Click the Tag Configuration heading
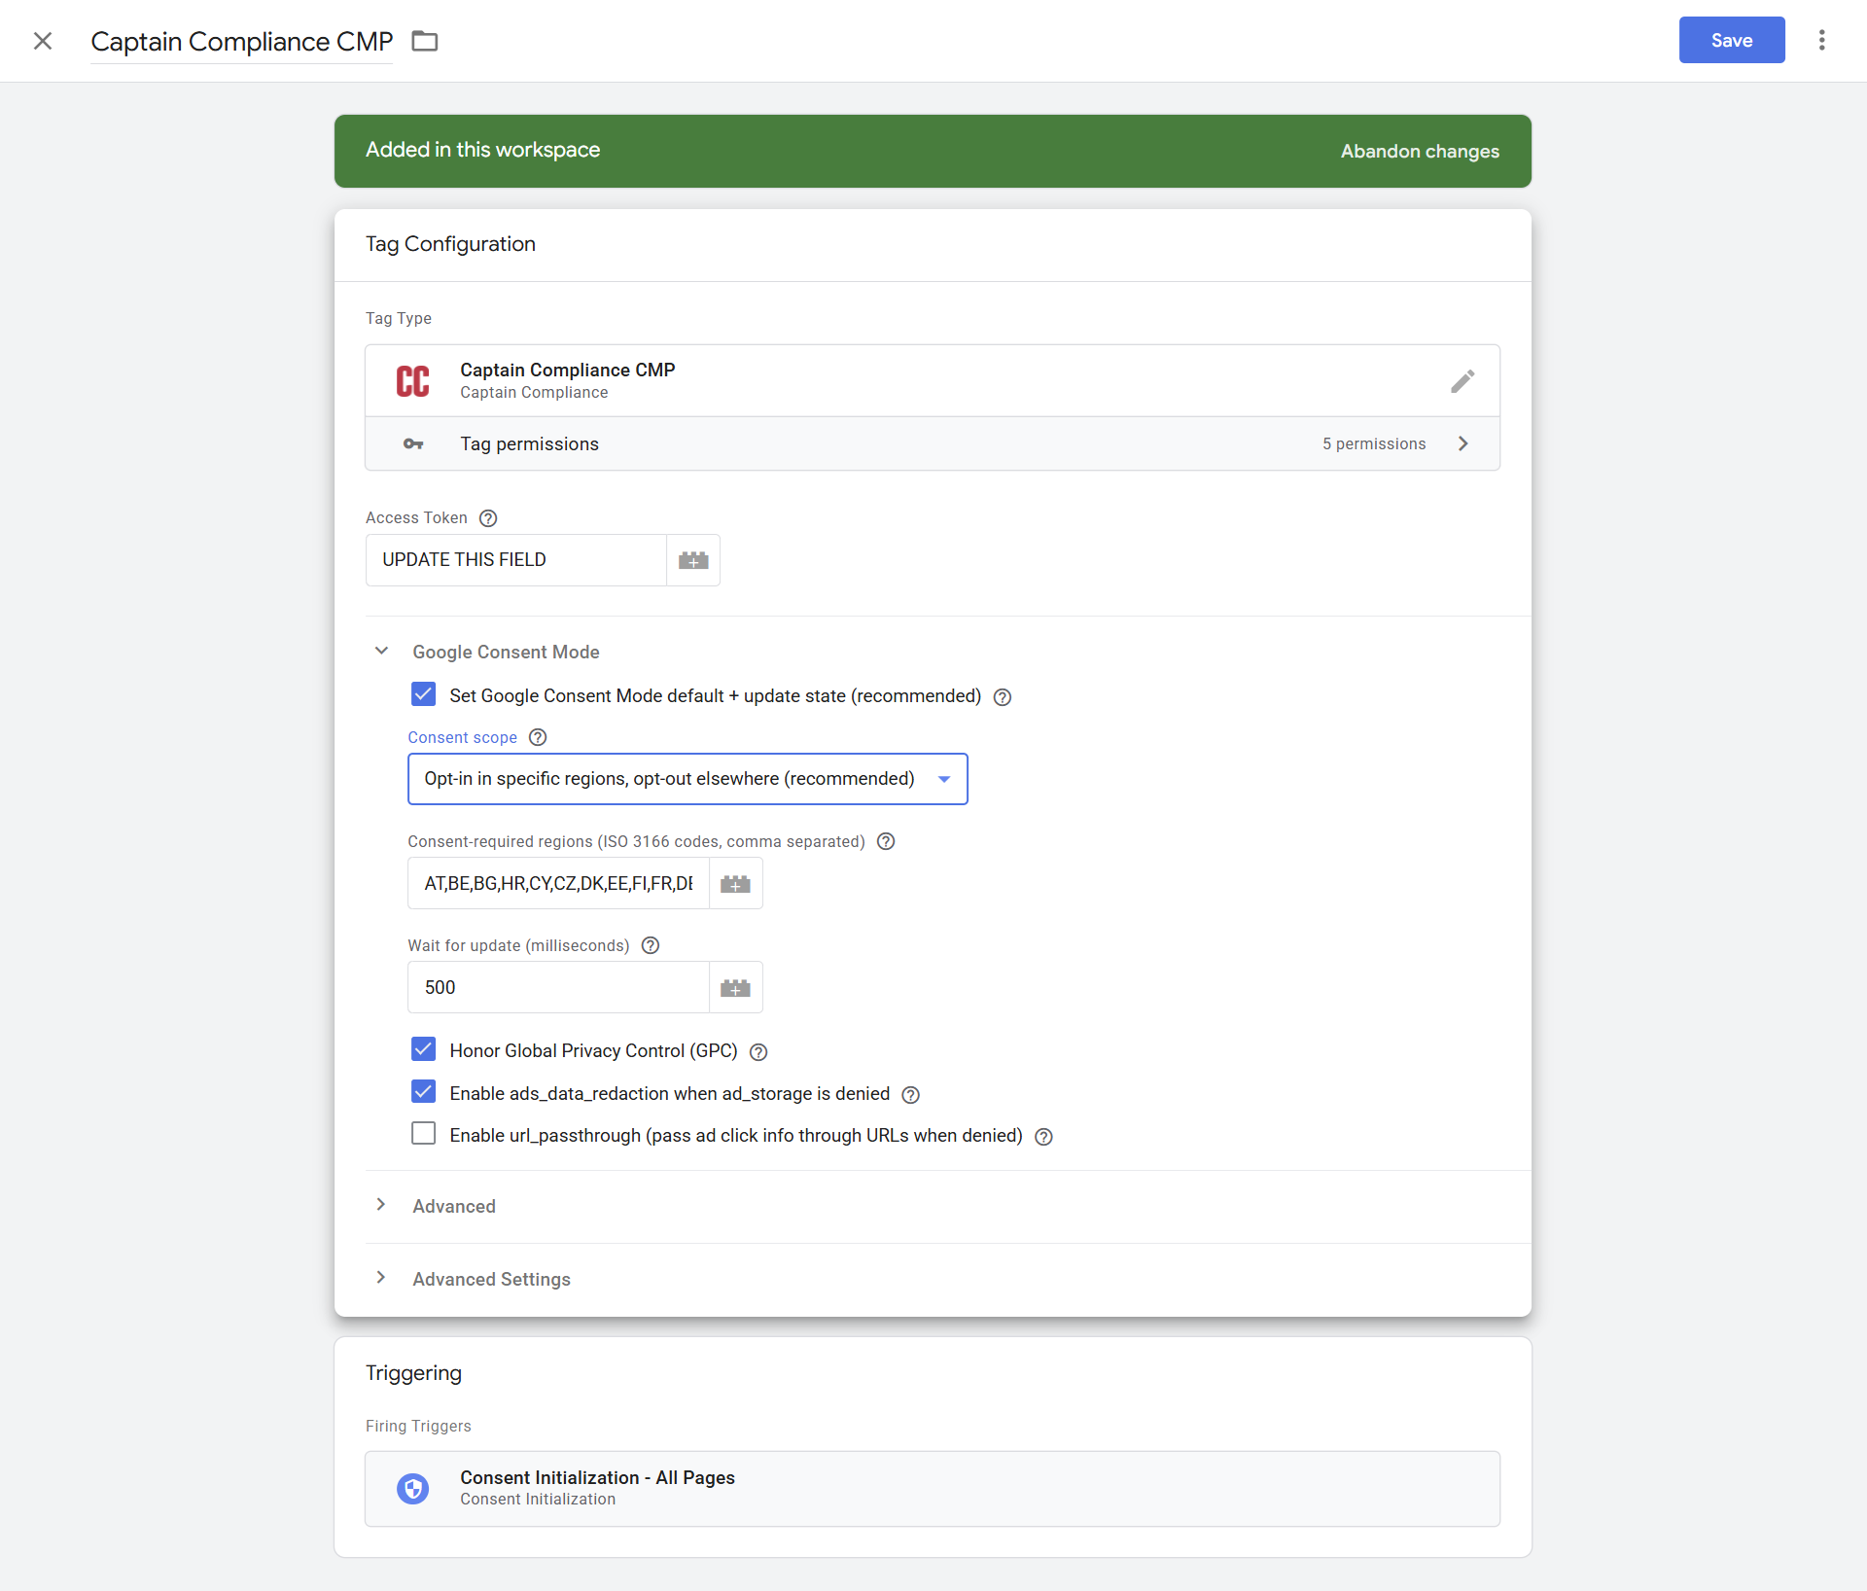Viewport: 1867px width, 1591px height. (x=450, y=244)
